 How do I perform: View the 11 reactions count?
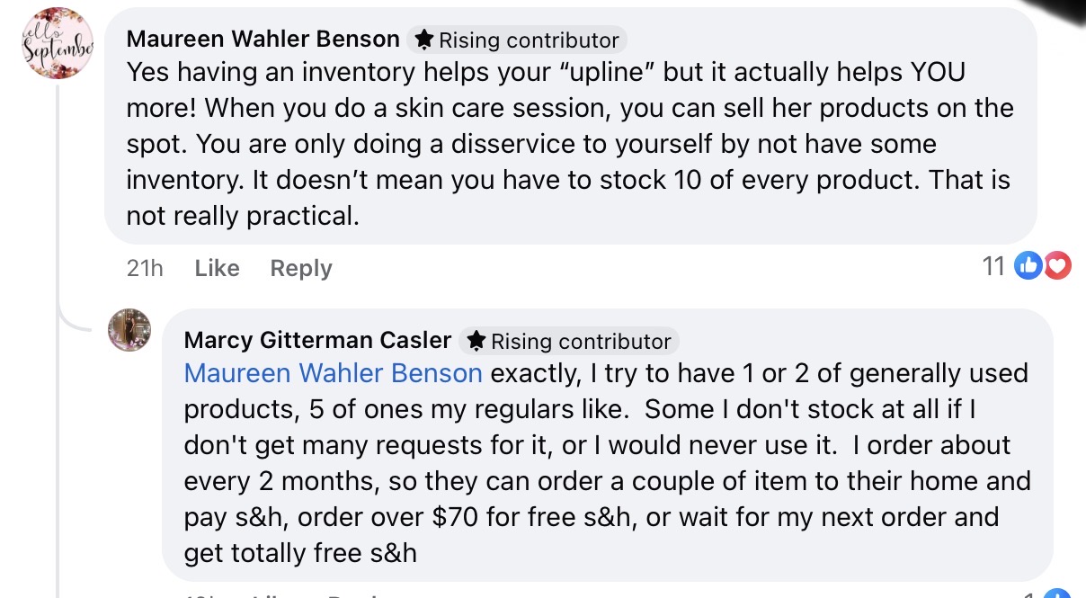pyautogui.click(x=993, y=266)
